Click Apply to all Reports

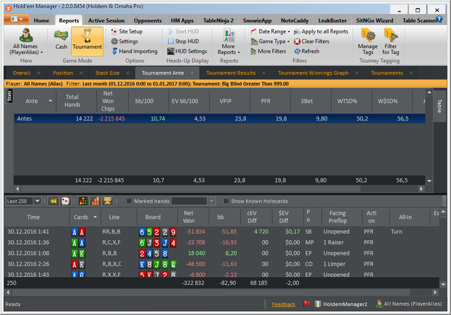[x=321, y=32]
